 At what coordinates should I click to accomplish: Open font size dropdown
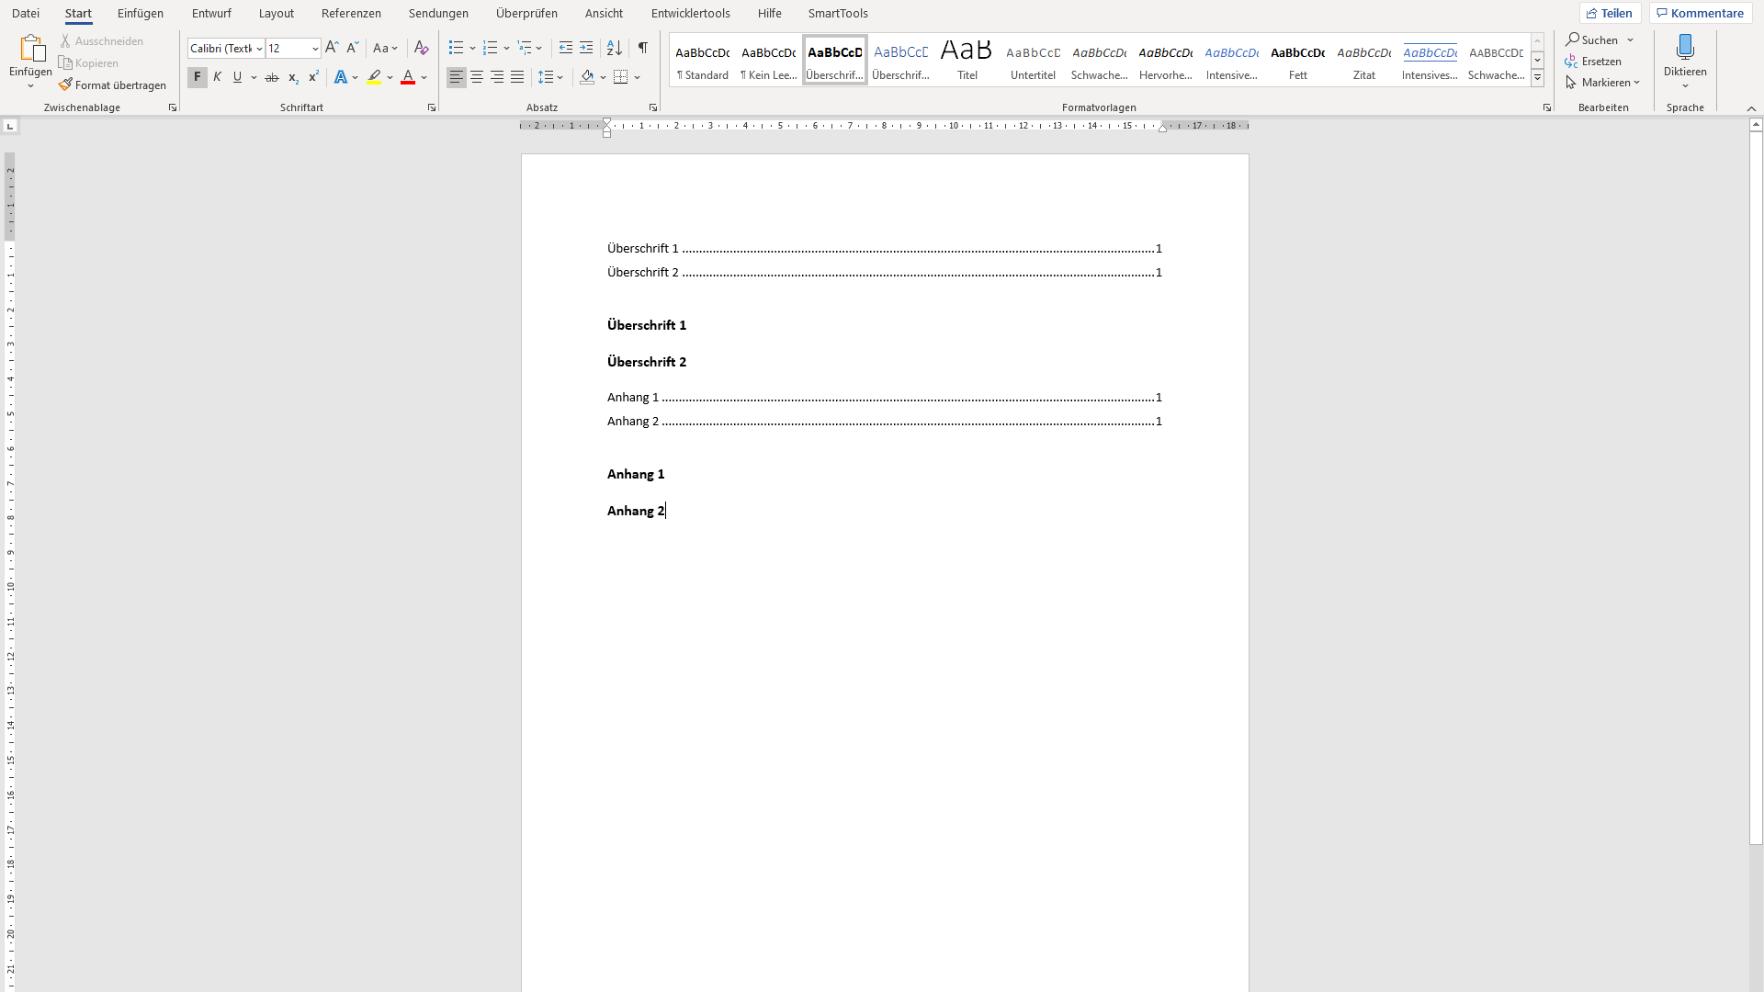pos(315,49)
